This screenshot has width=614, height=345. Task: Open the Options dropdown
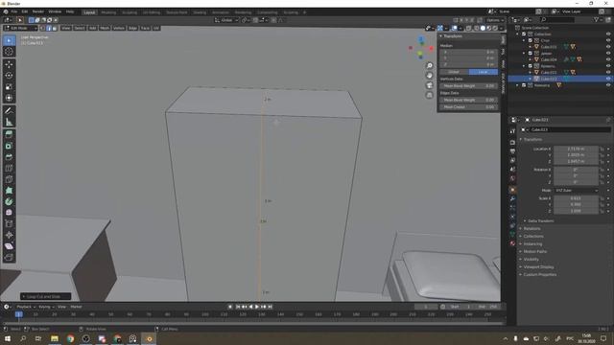pyautogui.click(x=495, y=20)
